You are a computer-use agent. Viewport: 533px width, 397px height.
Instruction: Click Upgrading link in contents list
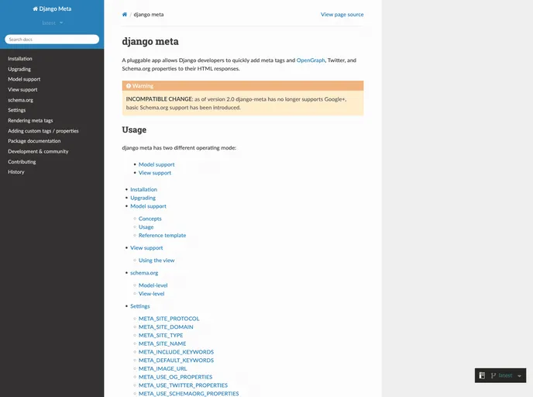tap(143, 198)
